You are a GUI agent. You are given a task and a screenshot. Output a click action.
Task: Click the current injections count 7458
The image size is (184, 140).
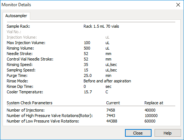[111, 110]
